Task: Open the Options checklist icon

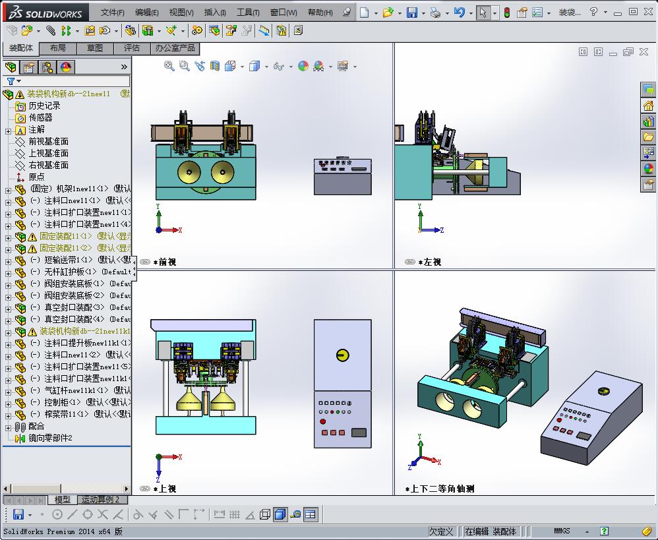Action: click(x=537, y=13)
